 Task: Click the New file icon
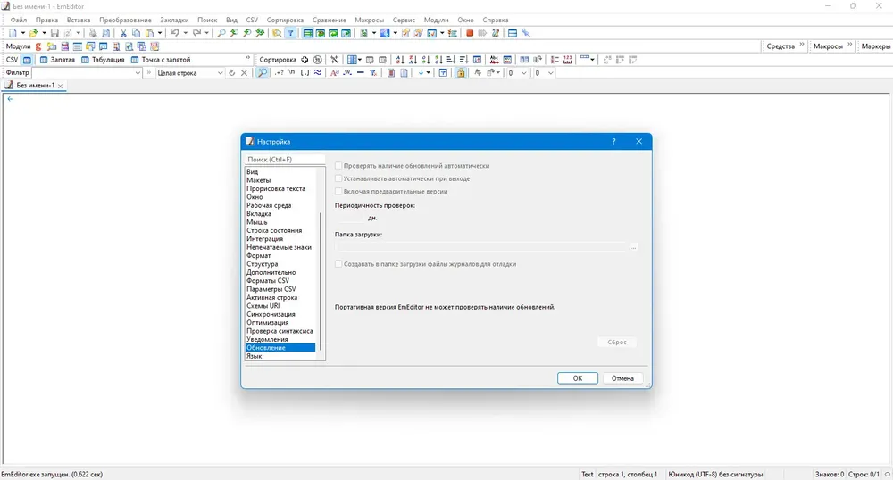[x=13, y=33]
